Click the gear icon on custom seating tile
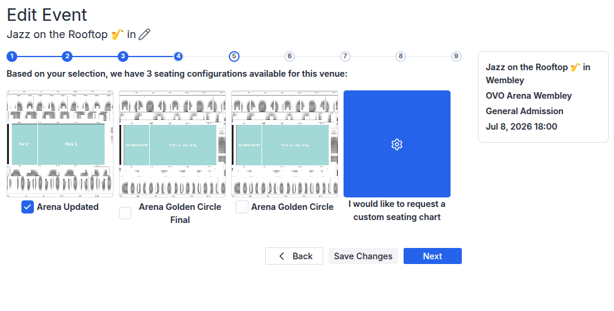 [x=396, y=144]
